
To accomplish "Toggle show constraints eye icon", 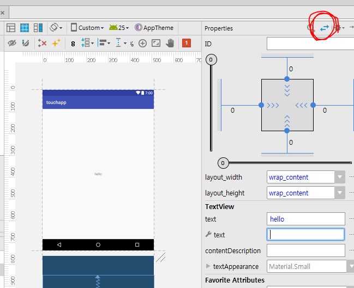I will pos(12,43).
